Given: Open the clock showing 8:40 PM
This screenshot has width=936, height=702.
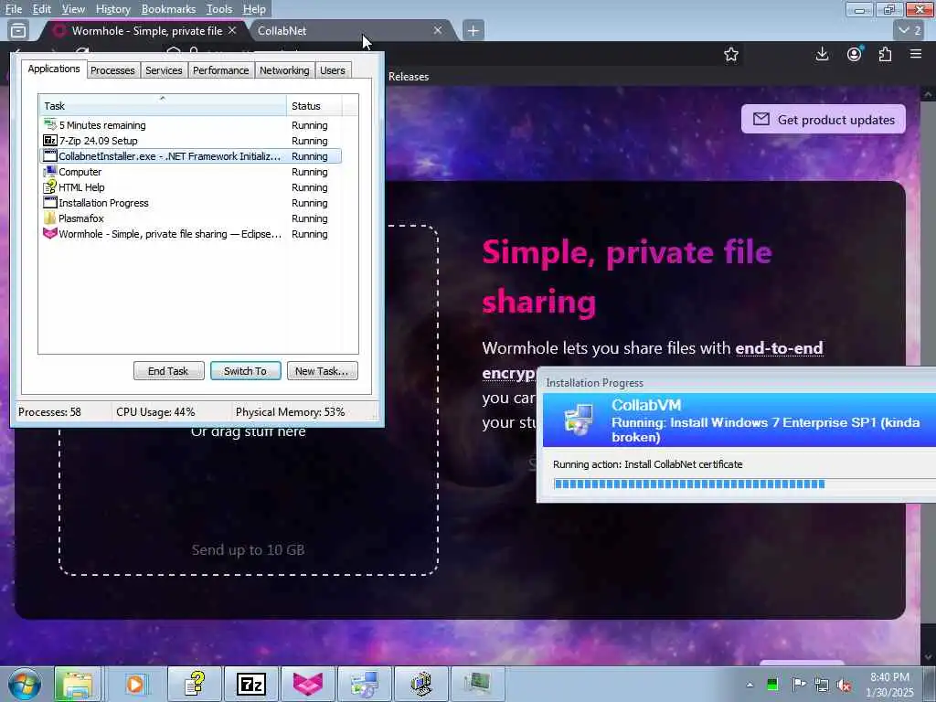Looking at the screenshot, I should (x=889, y=685).
